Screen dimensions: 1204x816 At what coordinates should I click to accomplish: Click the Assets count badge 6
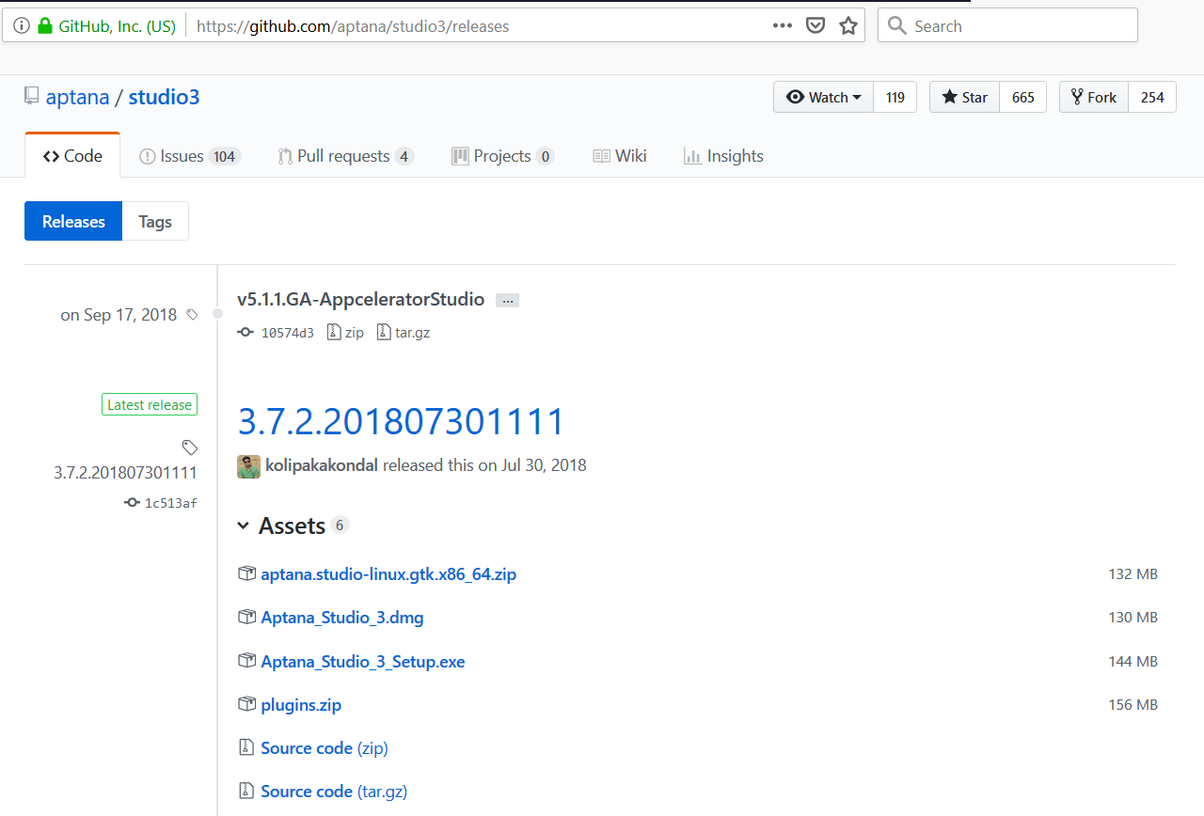pos(340,526)
